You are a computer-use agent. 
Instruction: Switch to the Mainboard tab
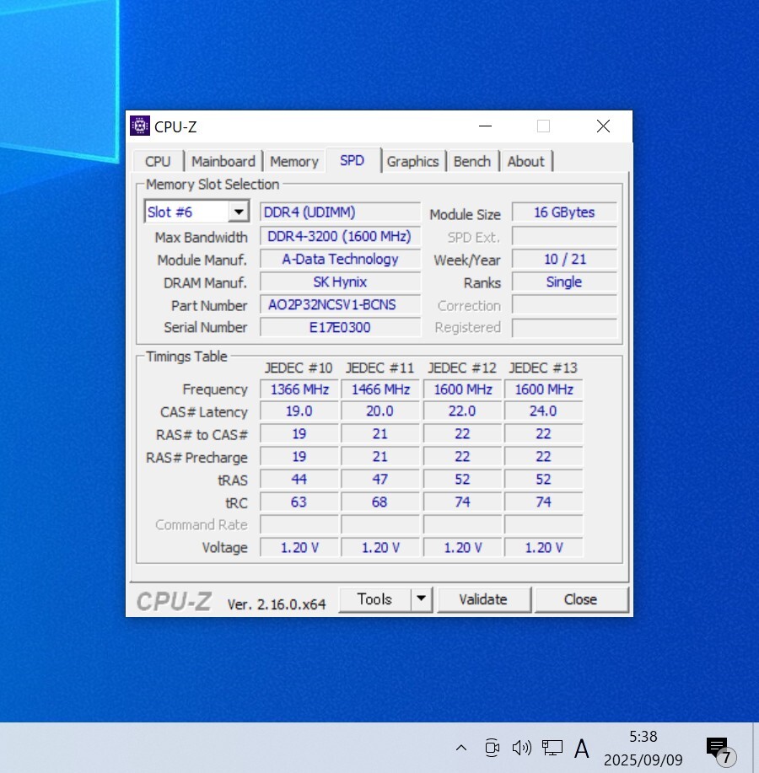click(223, 161)
